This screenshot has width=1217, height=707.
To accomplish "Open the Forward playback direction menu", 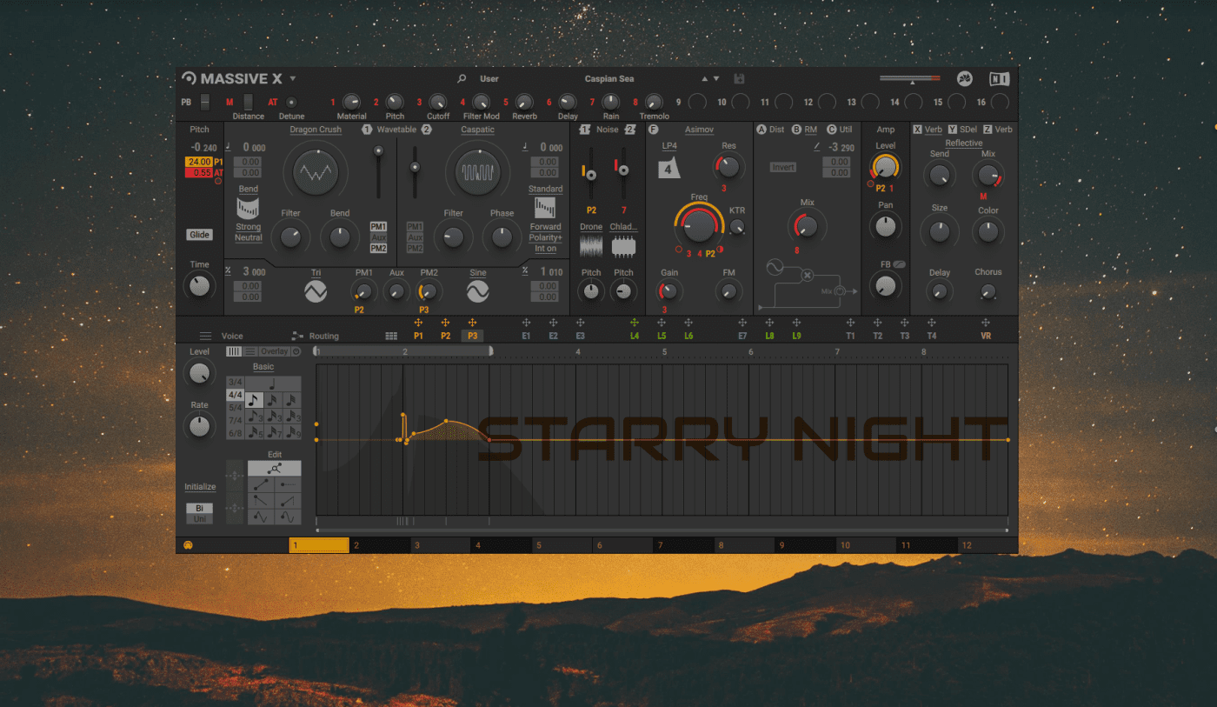I will [x=545, y=226].
